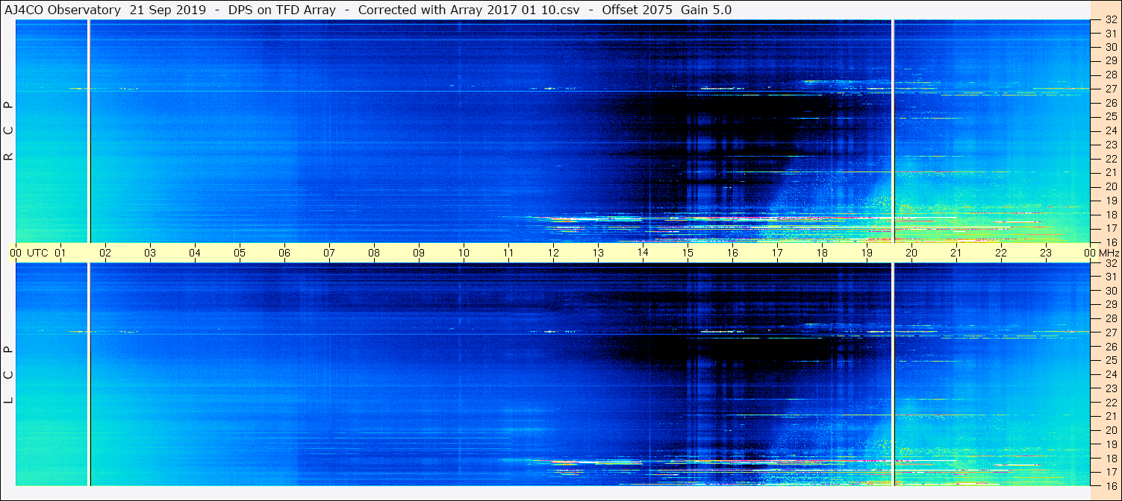1122x501 pixels.
Task: Select hour '12' on the time axis
Action: [553, 253]
